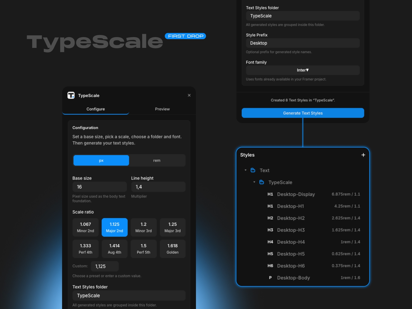Image resolution: width=412 pixels, height=309 pixels.
Task: Collapse the TypeScale folder in Styles
Action: pos(254,182)
